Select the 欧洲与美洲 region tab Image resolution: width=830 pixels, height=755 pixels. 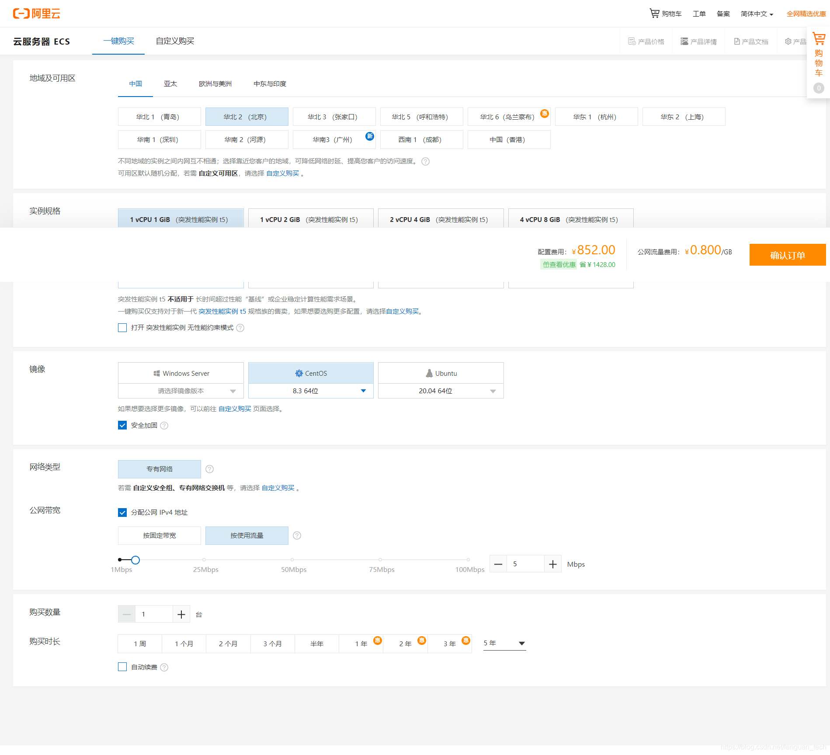[x=215, y=84]
